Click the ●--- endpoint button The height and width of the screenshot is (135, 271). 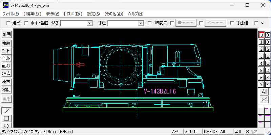click(186, 23)
